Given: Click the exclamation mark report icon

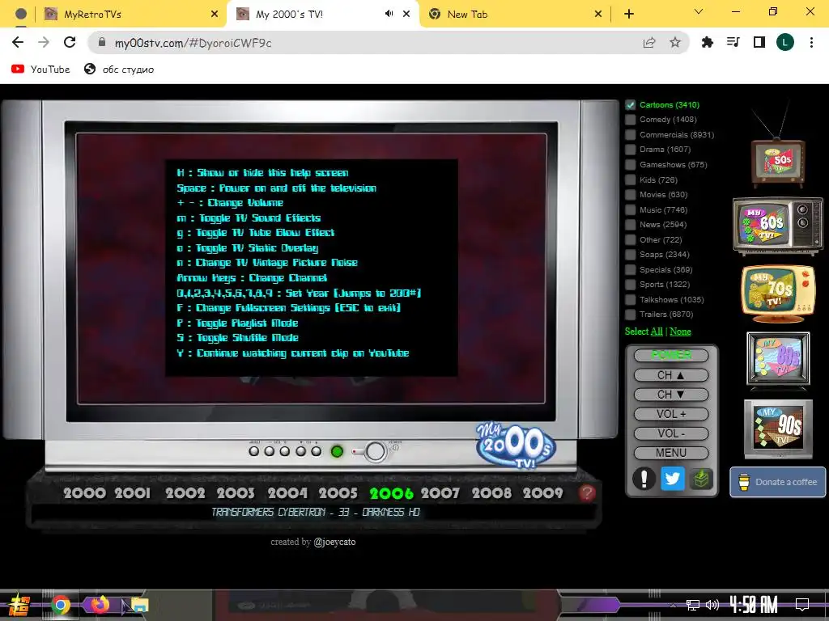Looking at the screenshot, I should coord(644,479).
